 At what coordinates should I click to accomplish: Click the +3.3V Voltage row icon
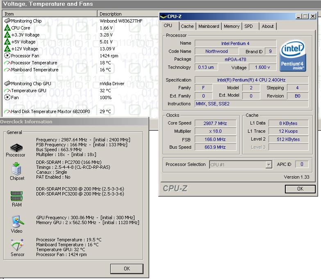[x=7, y=34]
